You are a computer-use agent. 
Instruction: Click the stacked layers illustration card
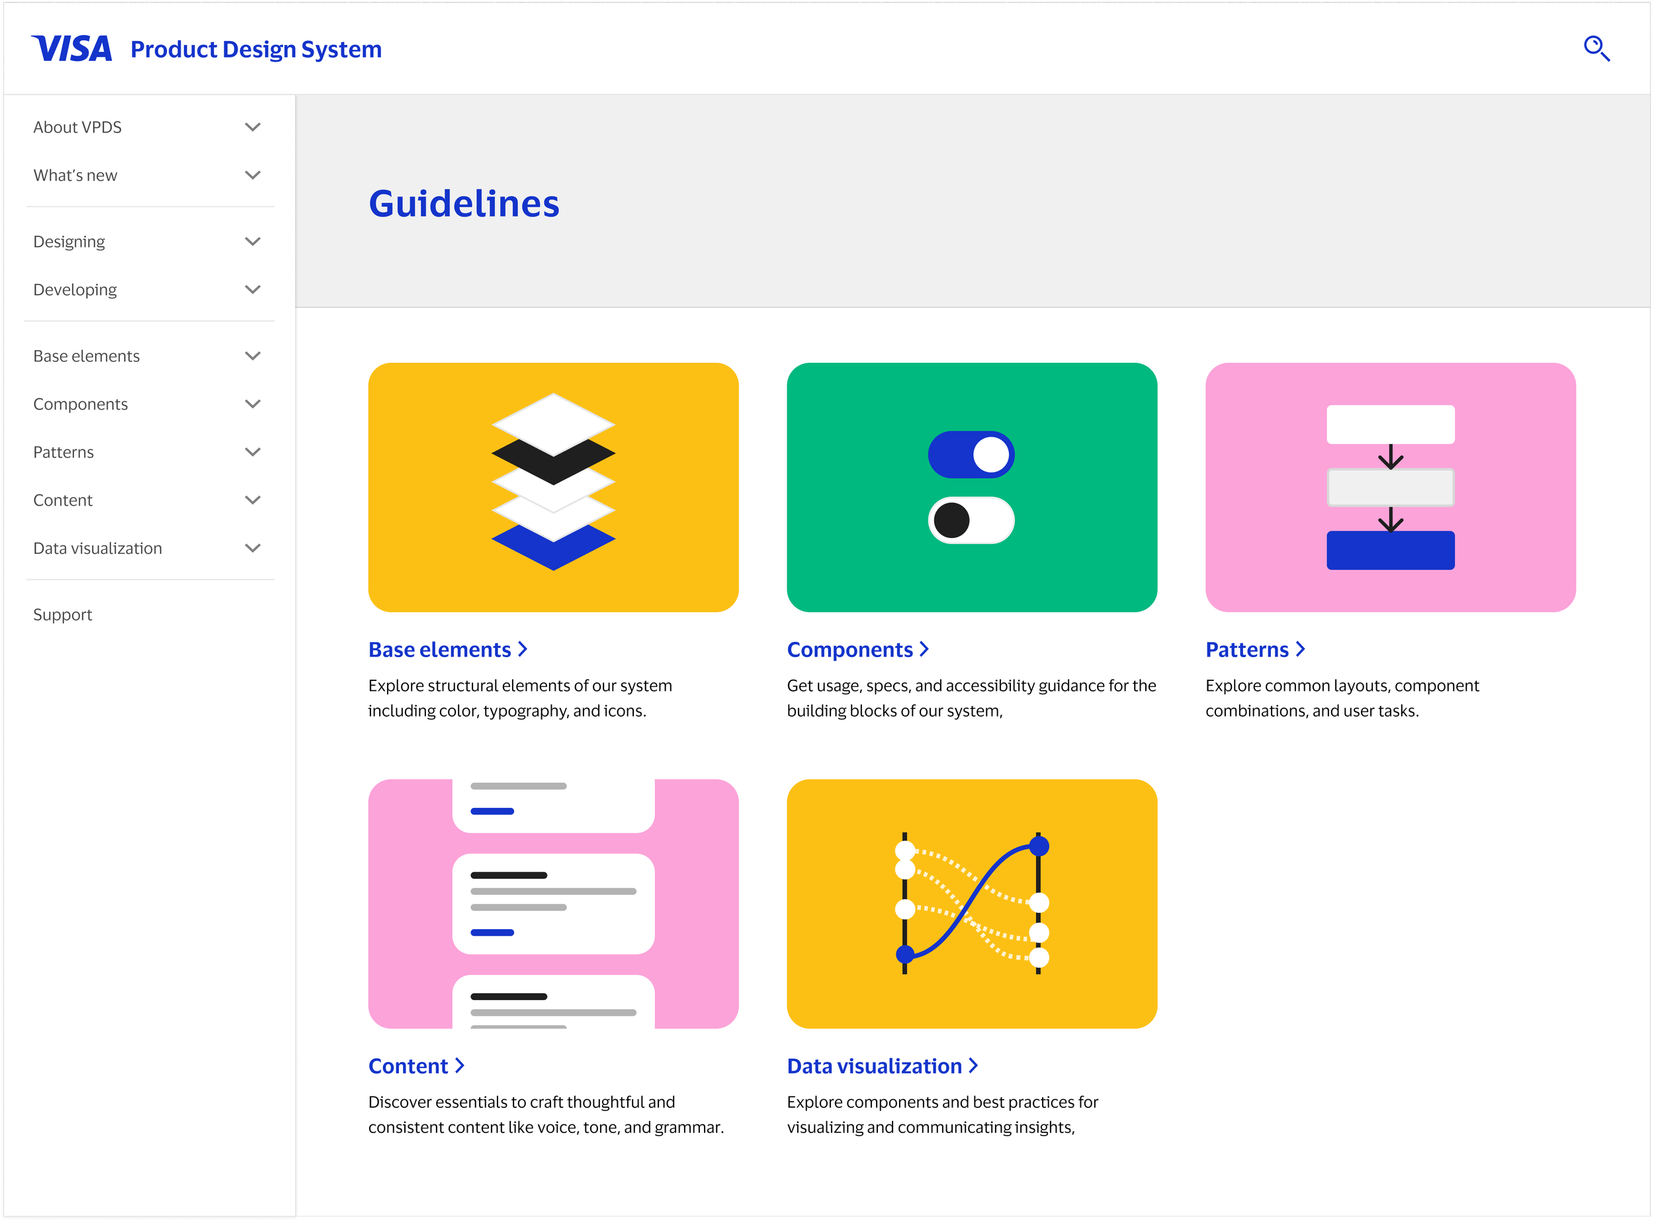[552, 486]
